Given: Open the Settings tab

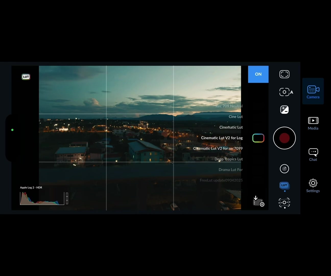Looking at the screenshot, I should point(313,186).
